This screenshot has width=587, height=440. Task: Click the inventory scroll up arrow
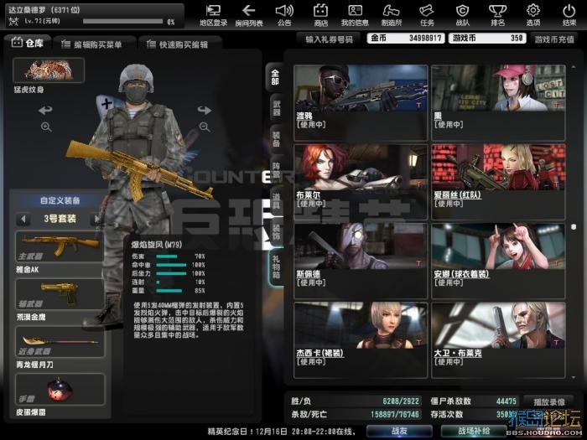pyautogui.click(x=574, y=66)
